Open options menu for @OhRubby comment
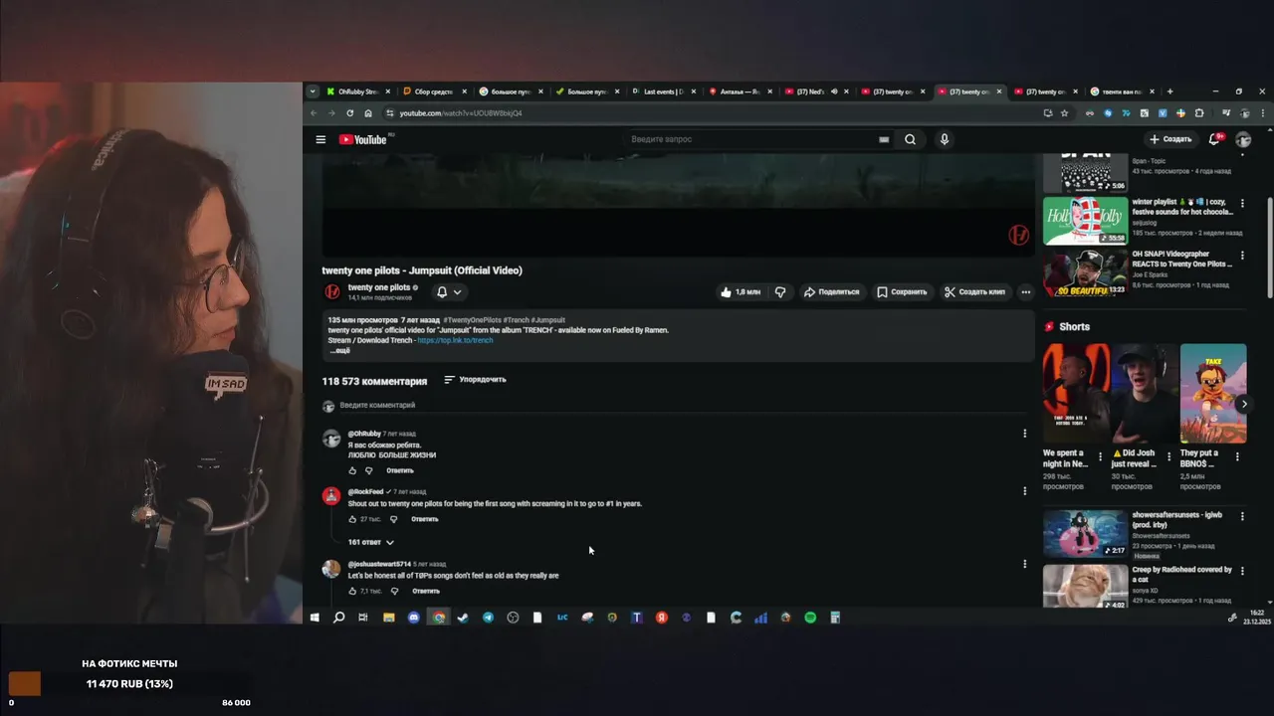The height and width of the screenshot is (716, 1274). pyautogui.click(x=1024, y=434)
